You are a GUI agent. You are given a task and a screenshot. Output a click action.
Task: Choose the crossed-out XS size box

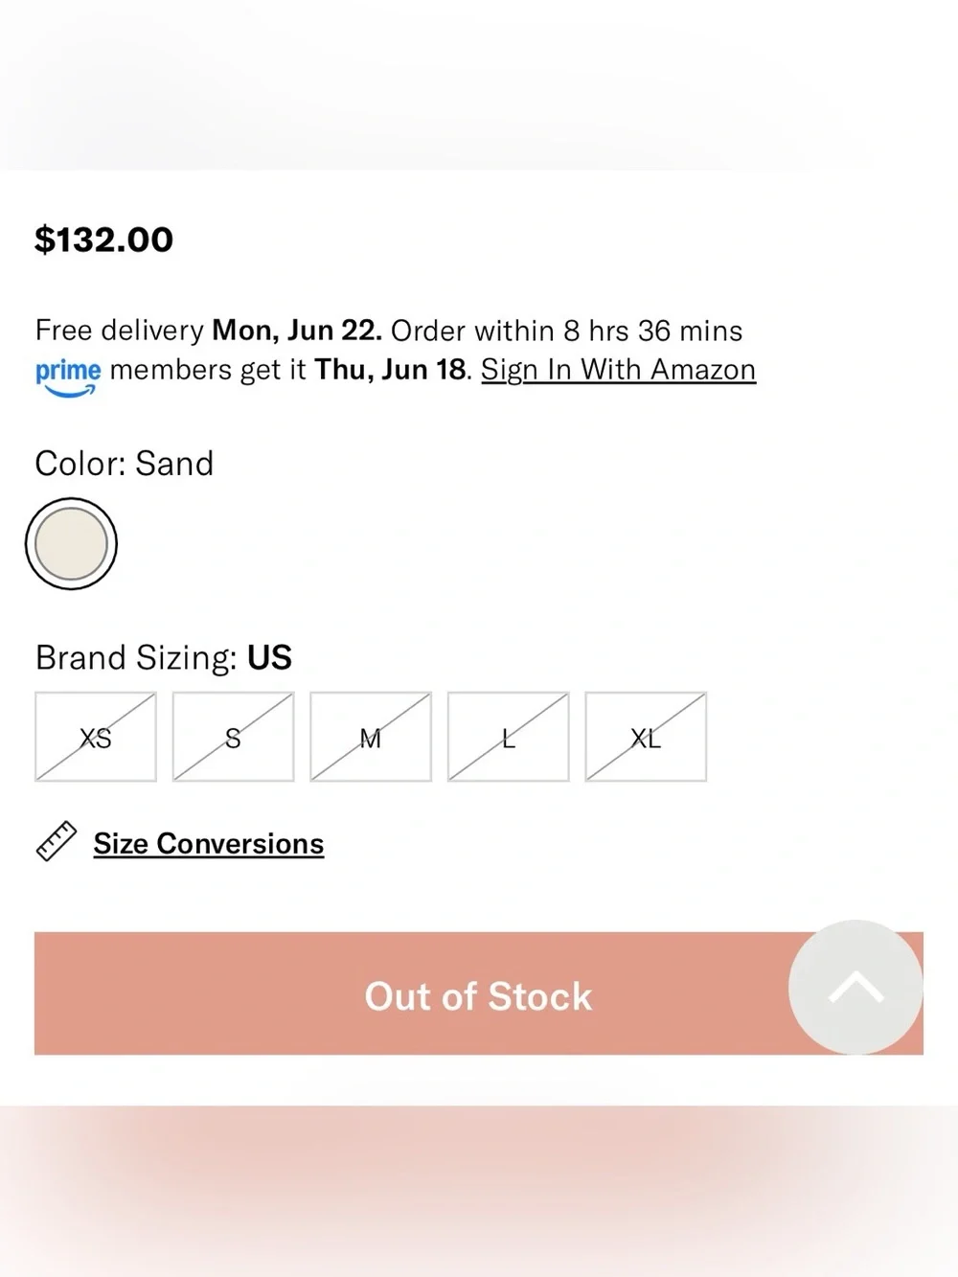[x=96, y=737]
